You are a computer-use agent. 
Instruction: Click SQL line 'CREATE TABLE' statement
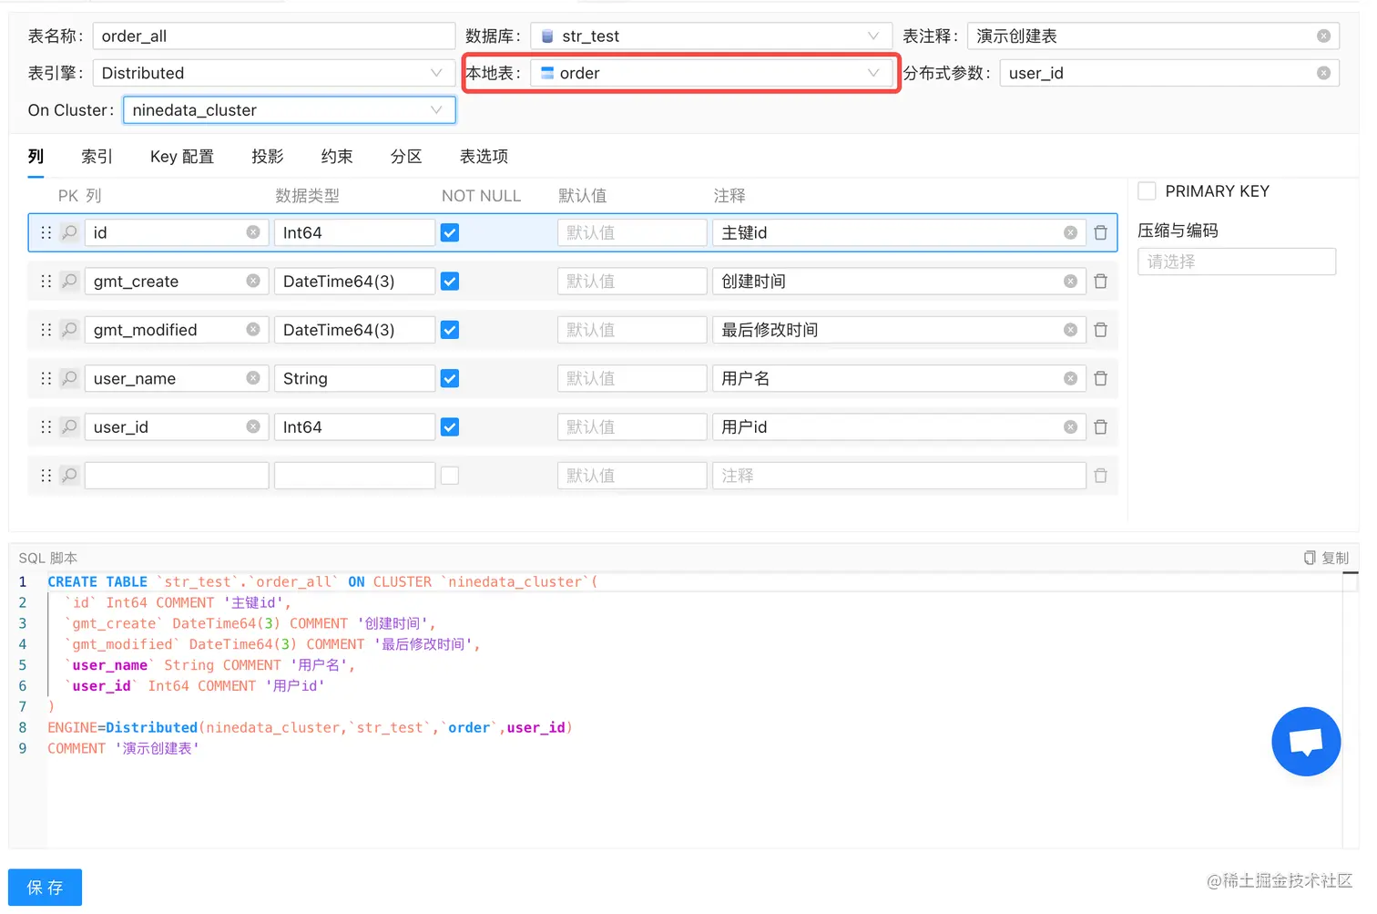coord(322,581)
